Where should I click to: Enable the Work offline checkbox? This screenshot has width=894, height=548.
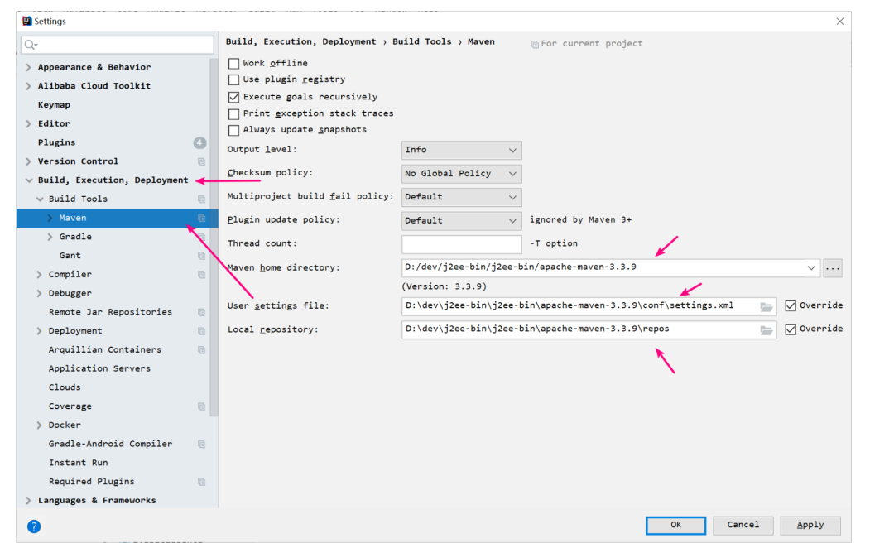coord(233,63)
